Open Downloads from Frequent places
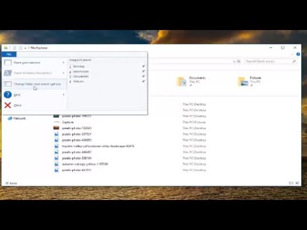Screen dimensions: 307x230 pos(81,72)
